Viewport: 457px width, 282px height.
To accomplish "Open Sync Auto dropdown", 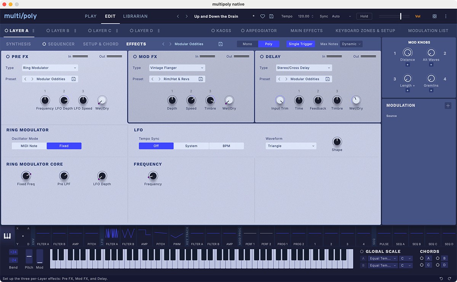I will pos(341,16).
